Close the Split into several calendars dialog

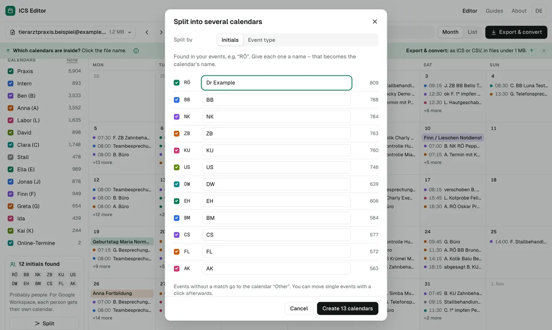pyautogui.click(x=374, y=22)
